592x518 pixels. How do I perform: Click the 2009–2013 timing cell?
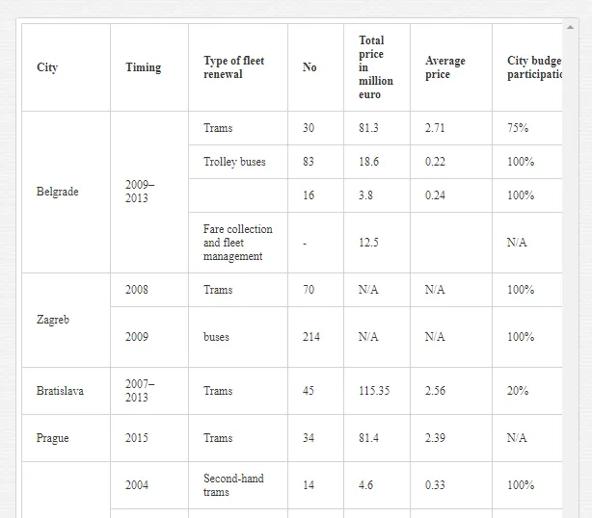pyautogui.click(x=140, y=192)
